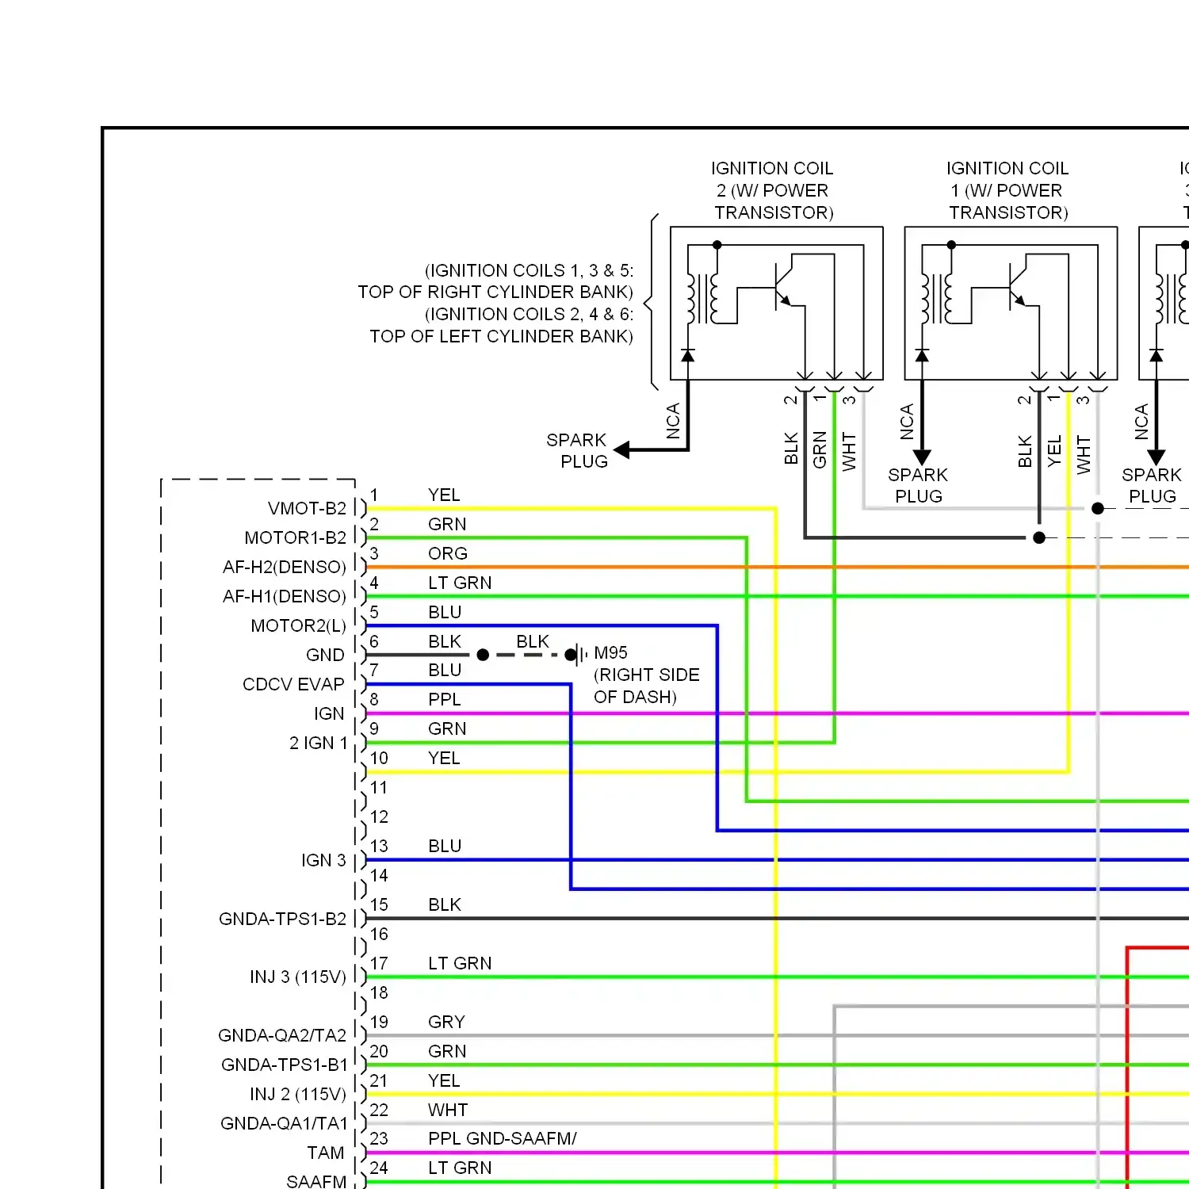Click the SAAFM pin label
The width and height of the screenshot is (1189, 1189).
tap(316, 1181)
